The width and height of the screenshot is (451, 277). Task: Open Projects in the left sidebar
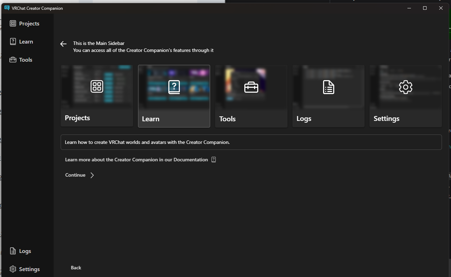(x=24, y=24)
